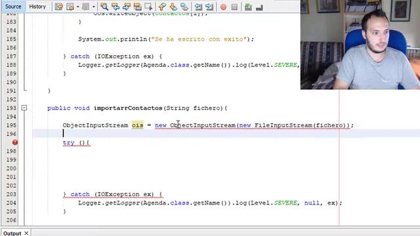
Task: Open the Back navigation dropdown arrow
Action: (78, 7)
